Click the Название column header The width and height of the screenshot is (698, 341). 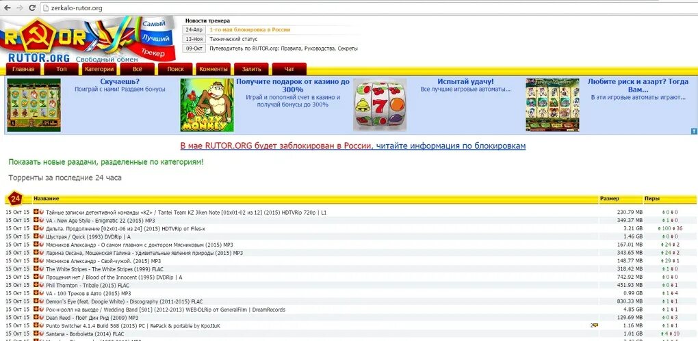coord(47,198)
